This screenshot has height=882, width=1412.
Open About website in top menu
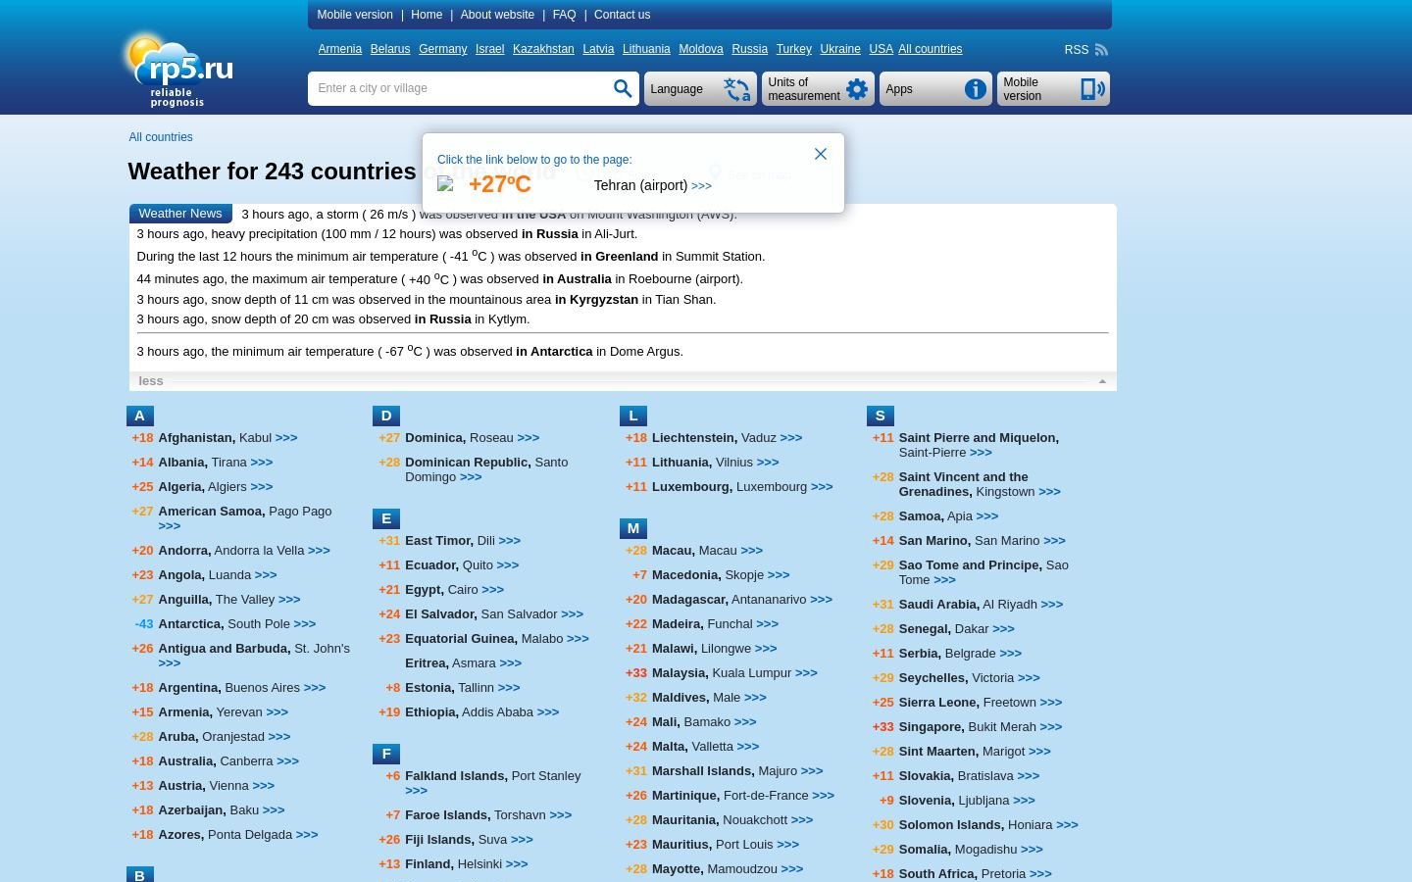tap(497, 15)
